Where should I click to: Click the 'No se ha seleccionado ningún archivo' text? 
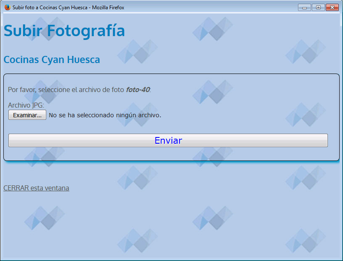[x=105, y=115]
